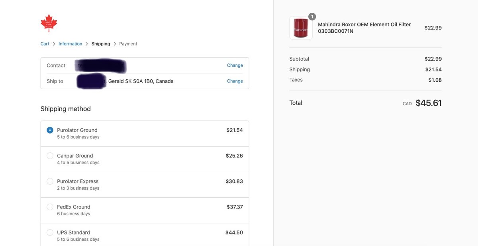Image resolution: width=478 pixels, height=246 pixels.
Task: Choose Canpar Ground shipping method
Action: (x=50, y=155)
